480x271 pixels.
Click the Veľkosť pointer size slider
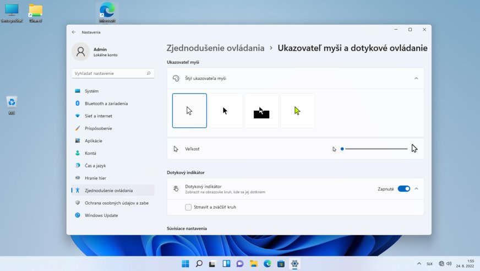point(374,149)
